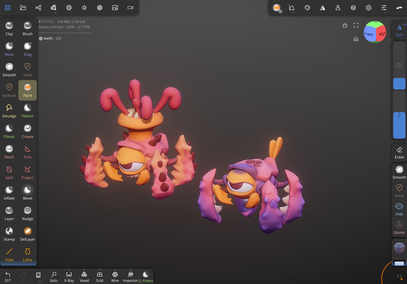Screen dimensions: 407x284
Task: Toggle fullscreen view icon
Action: tap(356, 25)
